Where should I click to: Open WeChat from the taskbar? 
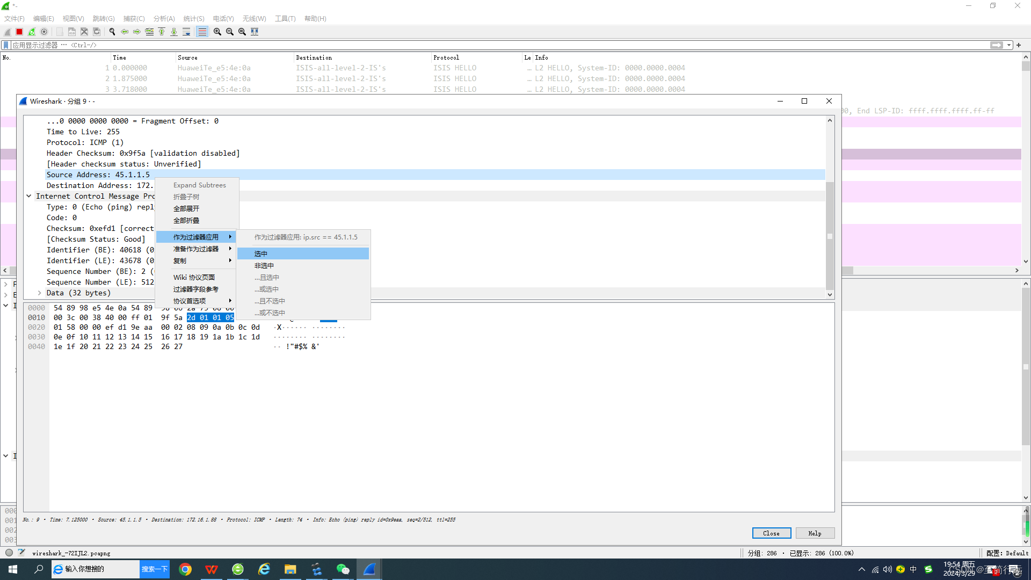point(343,569)
